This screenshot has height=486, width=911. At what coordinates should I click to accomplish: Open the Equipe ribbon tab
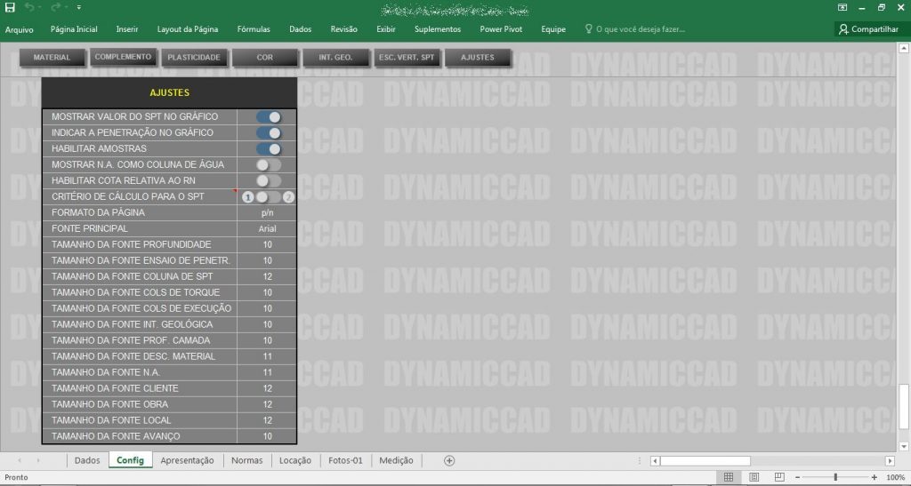[553, 29]
